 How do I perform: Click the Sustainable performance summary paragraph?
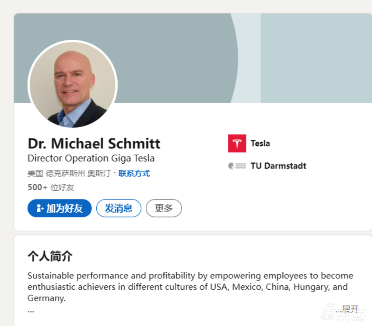click(x=190, y=282)
